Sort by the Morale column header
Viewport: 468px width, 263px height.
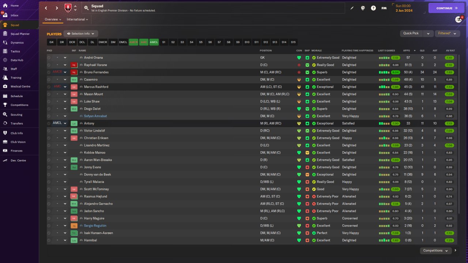317,50
